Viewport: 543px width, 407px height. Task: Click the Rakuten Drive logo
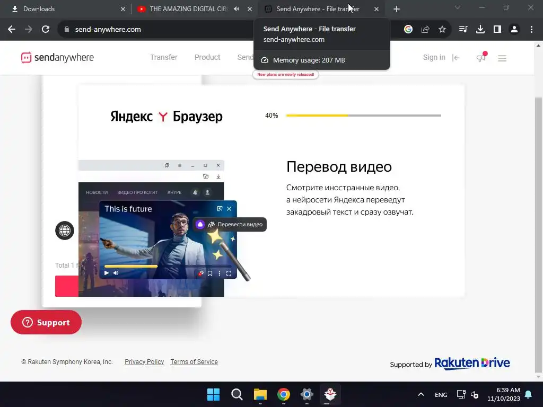(x=472, y=364)
